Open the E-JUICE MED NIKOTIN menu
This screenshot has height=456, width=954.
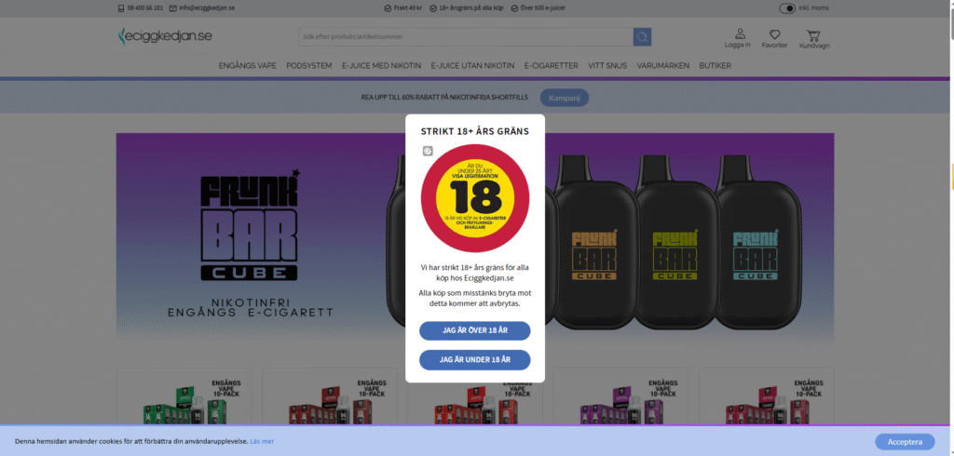pos(381,66)
